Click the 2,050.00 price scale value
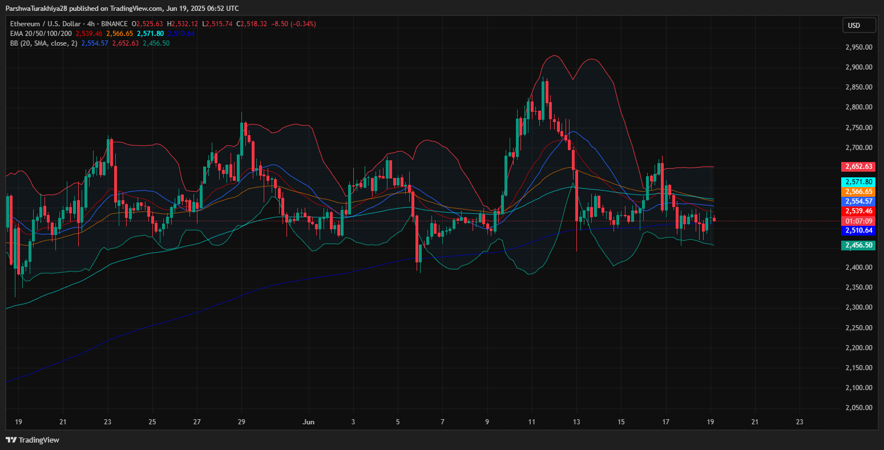The image size is (884, 450). point(858,408)
